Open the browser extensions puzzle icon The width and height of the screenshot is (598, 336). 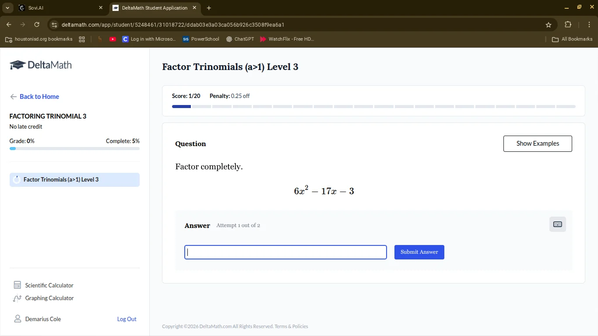[568, 24]
